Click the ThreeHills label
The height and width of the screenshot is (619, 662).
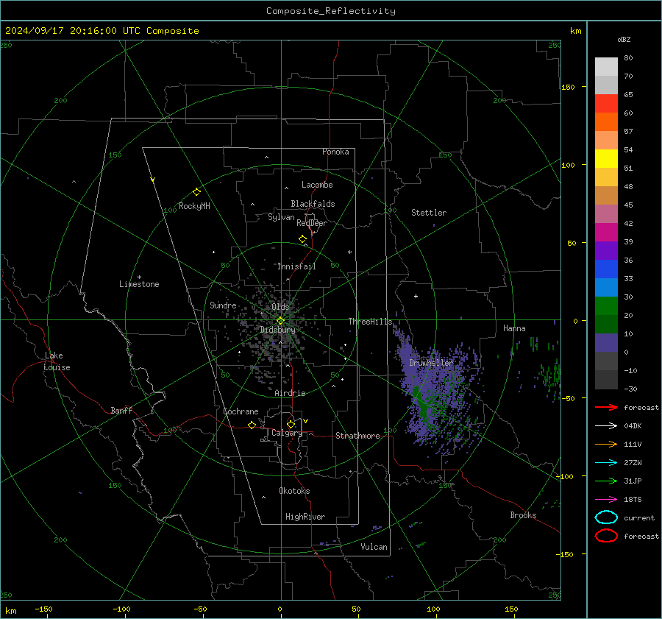(x=370, y=322)
